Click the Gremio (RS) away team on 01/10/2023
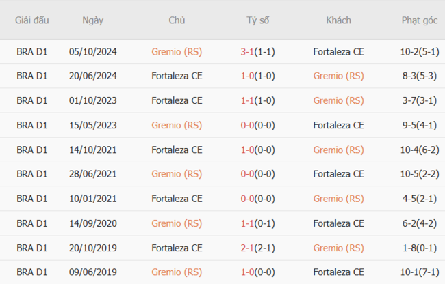The image size is (445, 284). click(338, 100)
